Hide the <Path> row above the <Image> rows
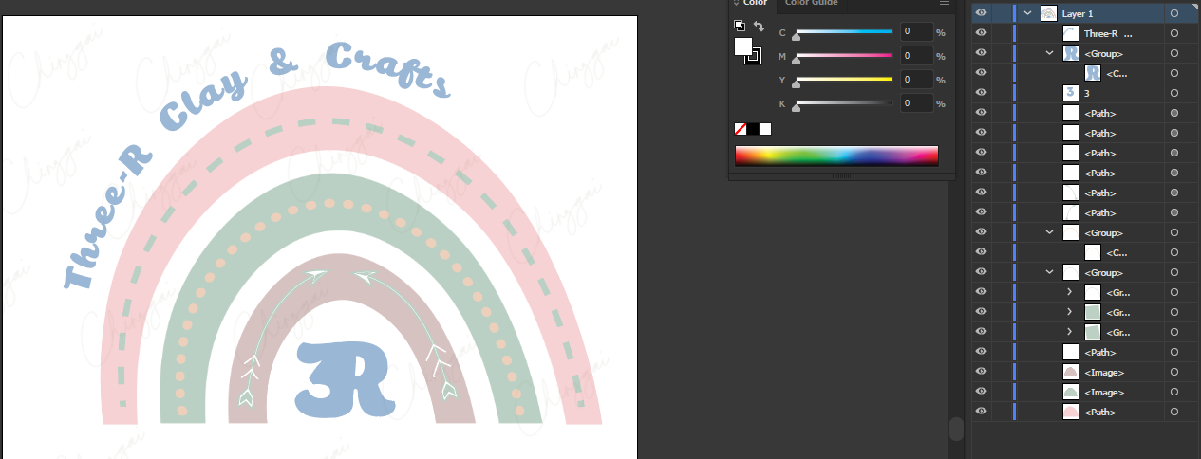The height and width of the screenshot is (459, 1201). 982,352
